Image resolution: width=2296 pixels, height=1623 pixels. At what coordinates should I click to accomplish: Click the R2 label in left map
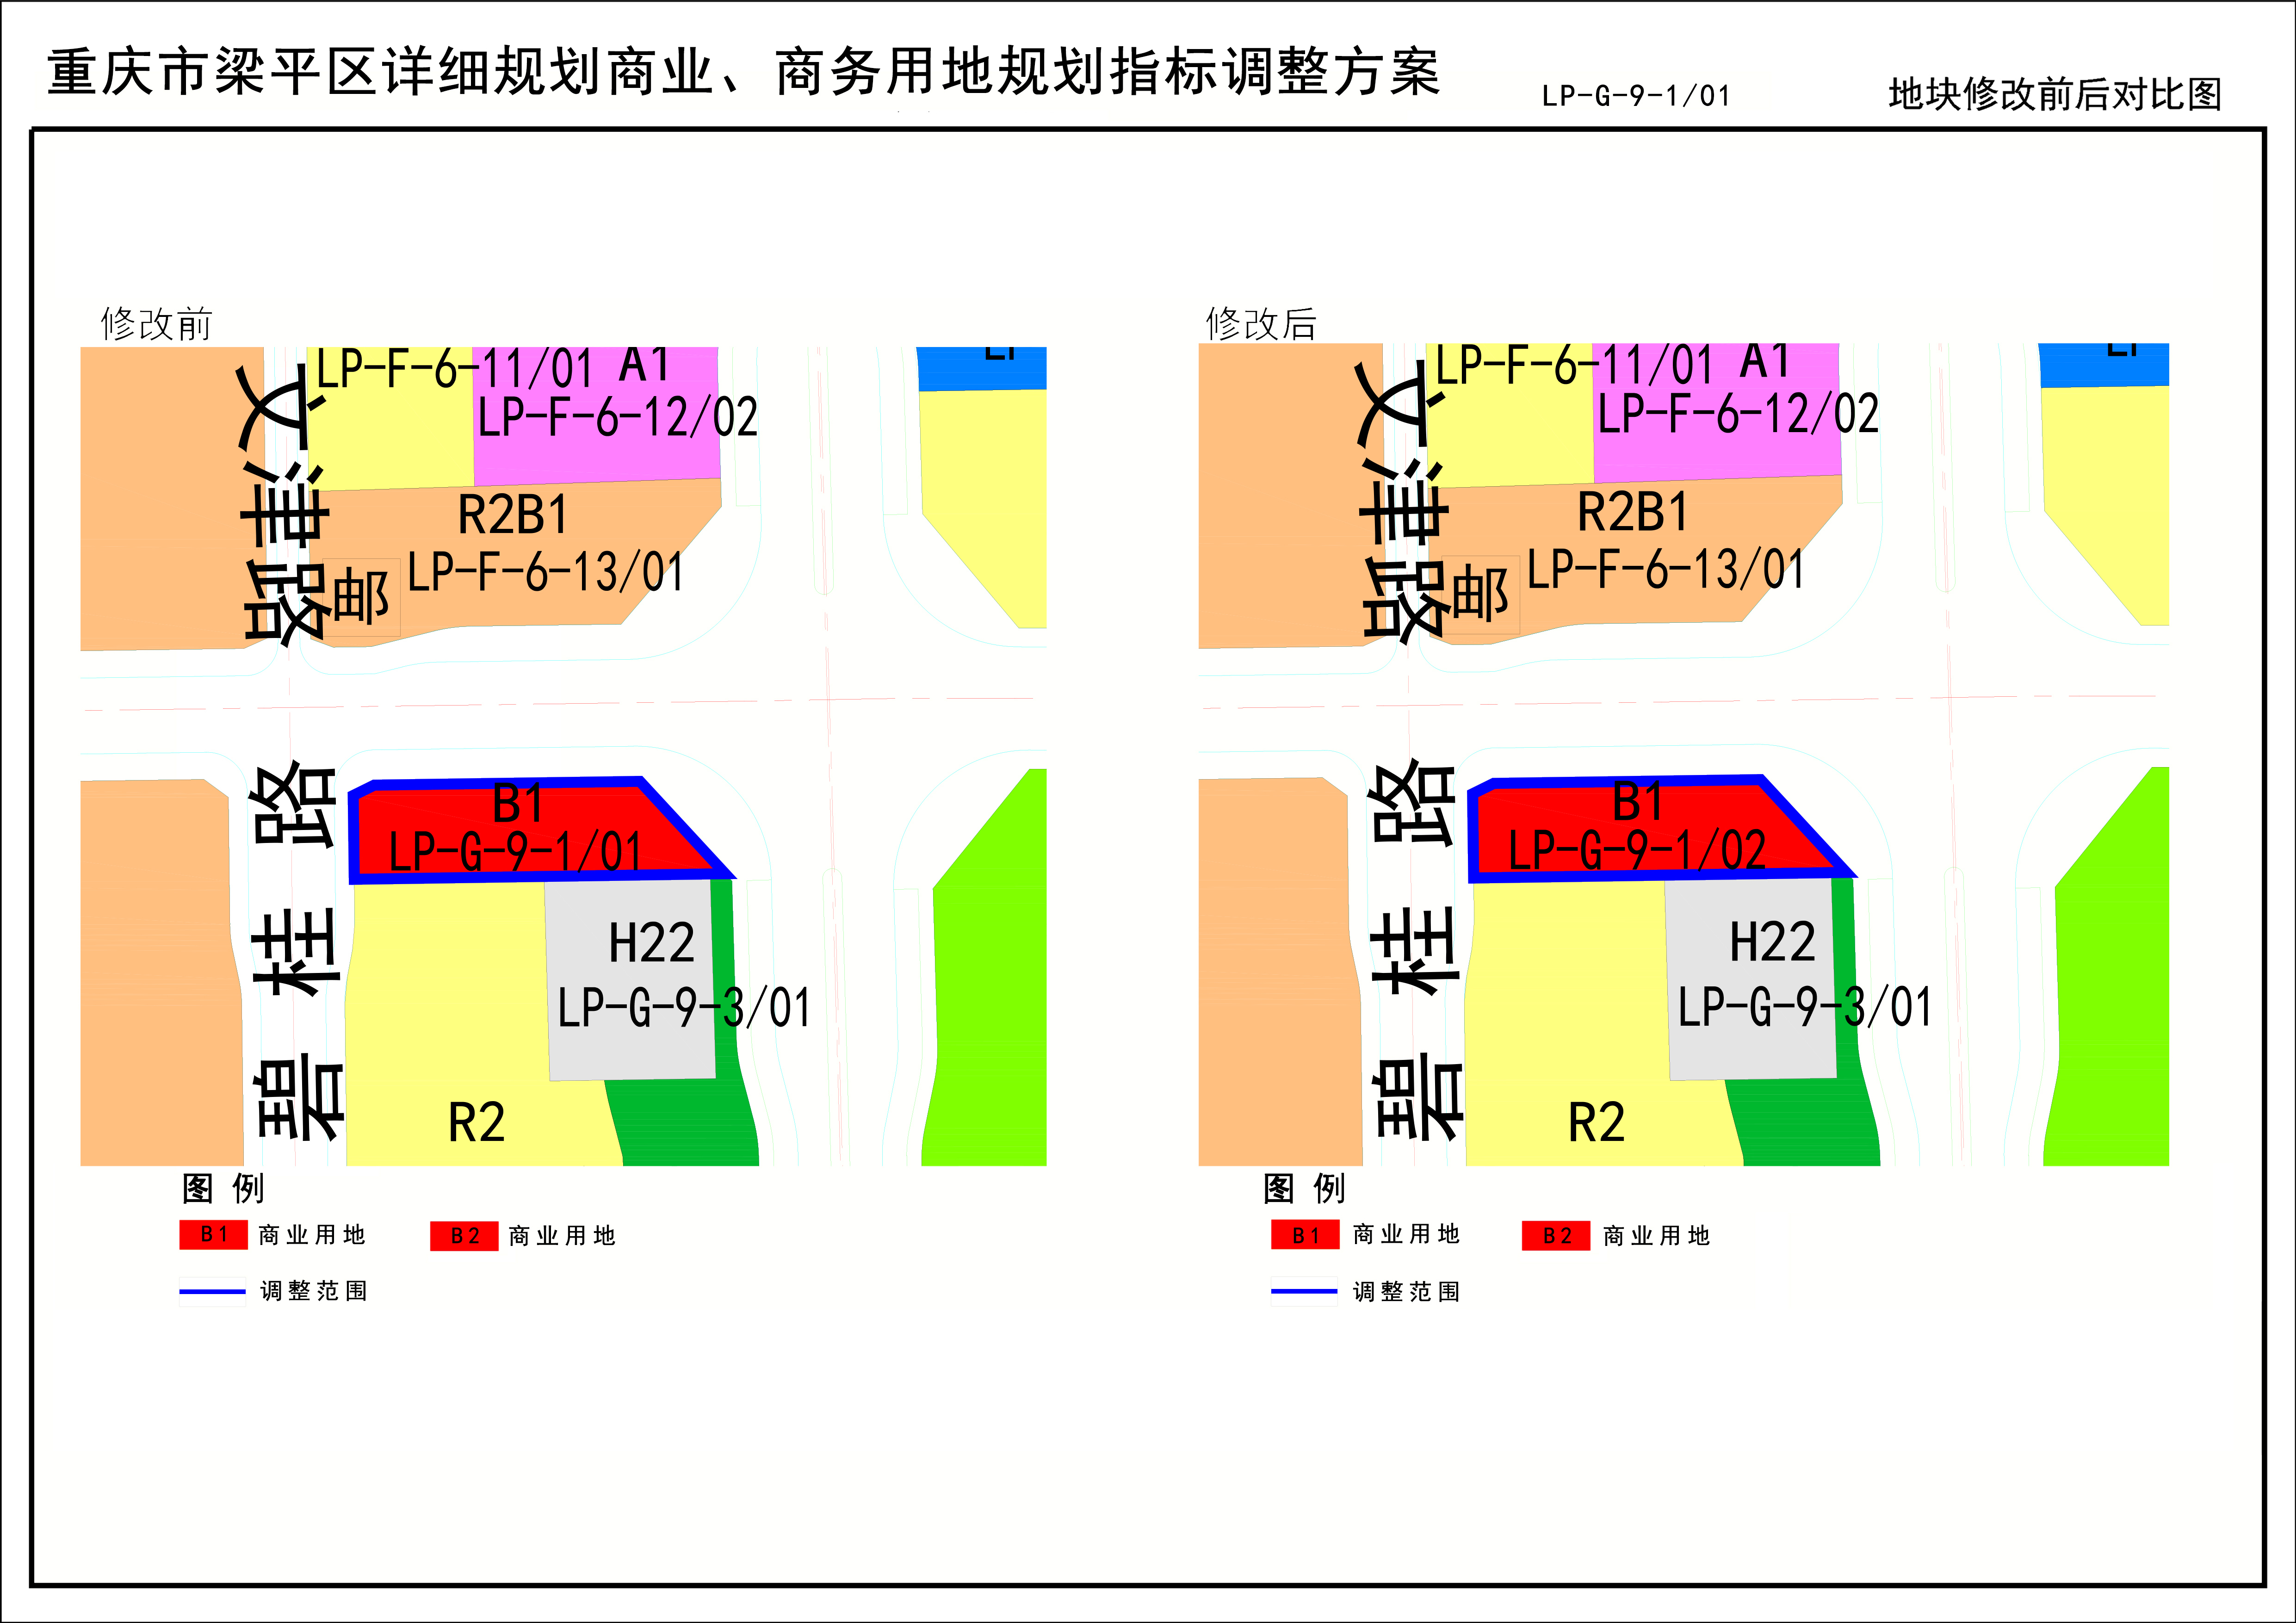[476, 1122]
